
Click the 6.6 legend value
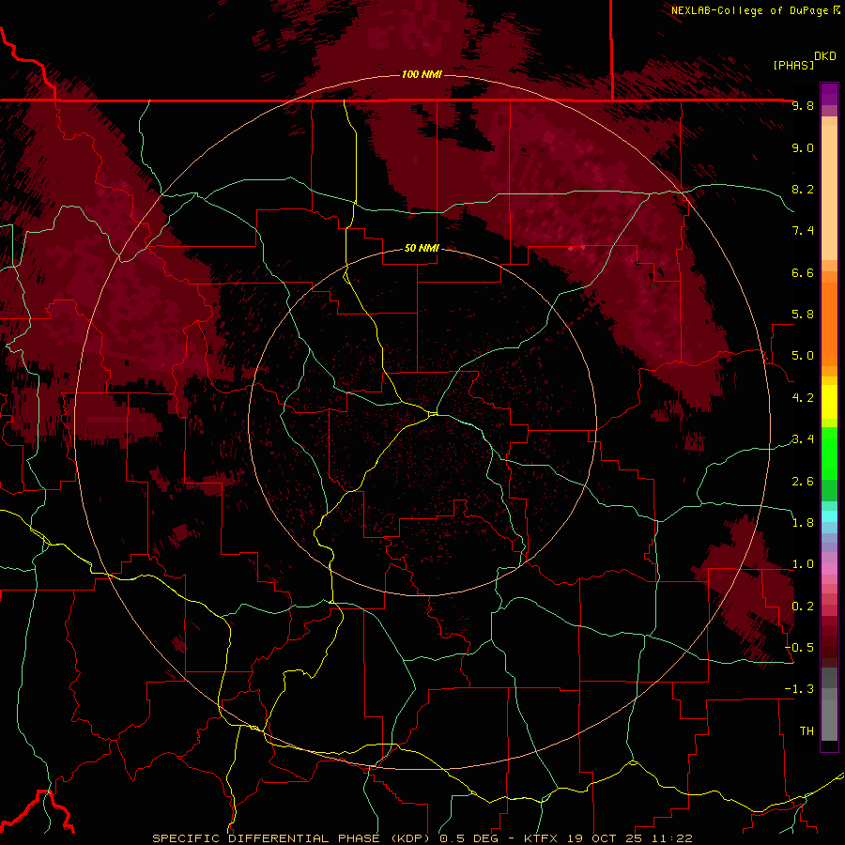pyautogui.click(x=803, y=272)
